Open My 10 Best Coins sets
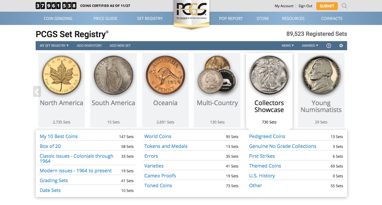Viewport: 382px width, 205px height. (59, 136)
